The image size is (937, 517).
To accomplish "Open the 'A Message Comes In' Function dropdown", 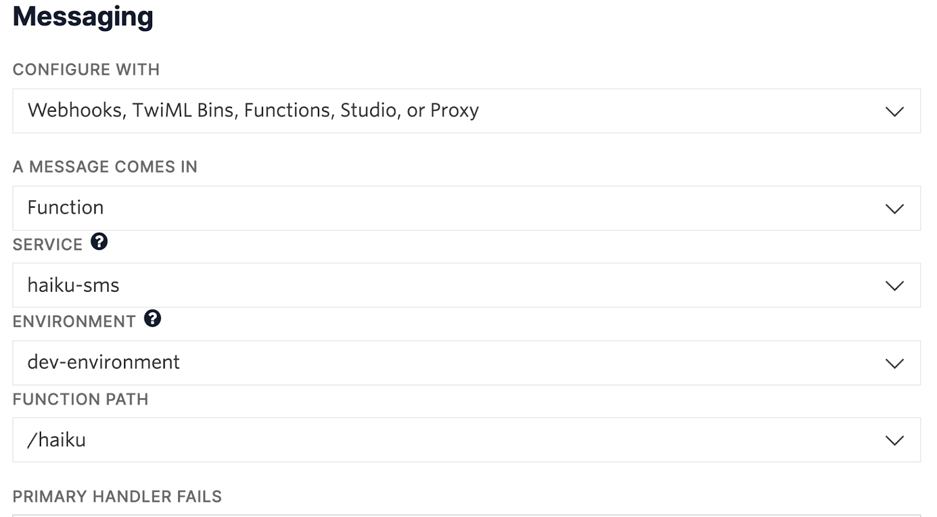I will click(x=467, y=208).
